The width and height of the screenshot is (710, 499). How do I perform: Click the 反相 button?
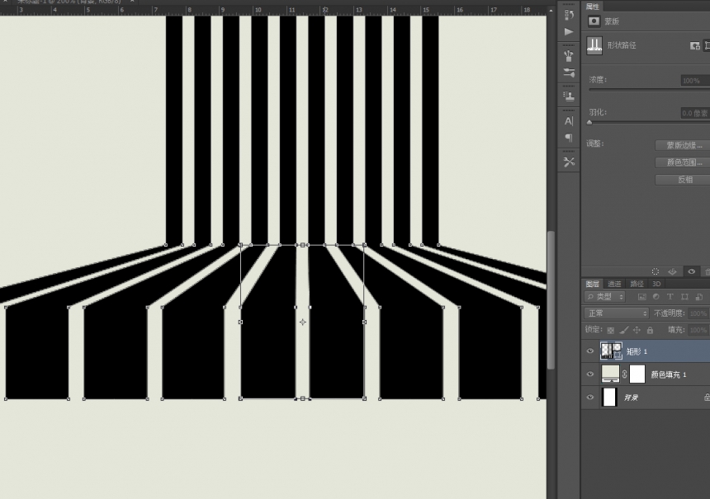pos(683,180)
